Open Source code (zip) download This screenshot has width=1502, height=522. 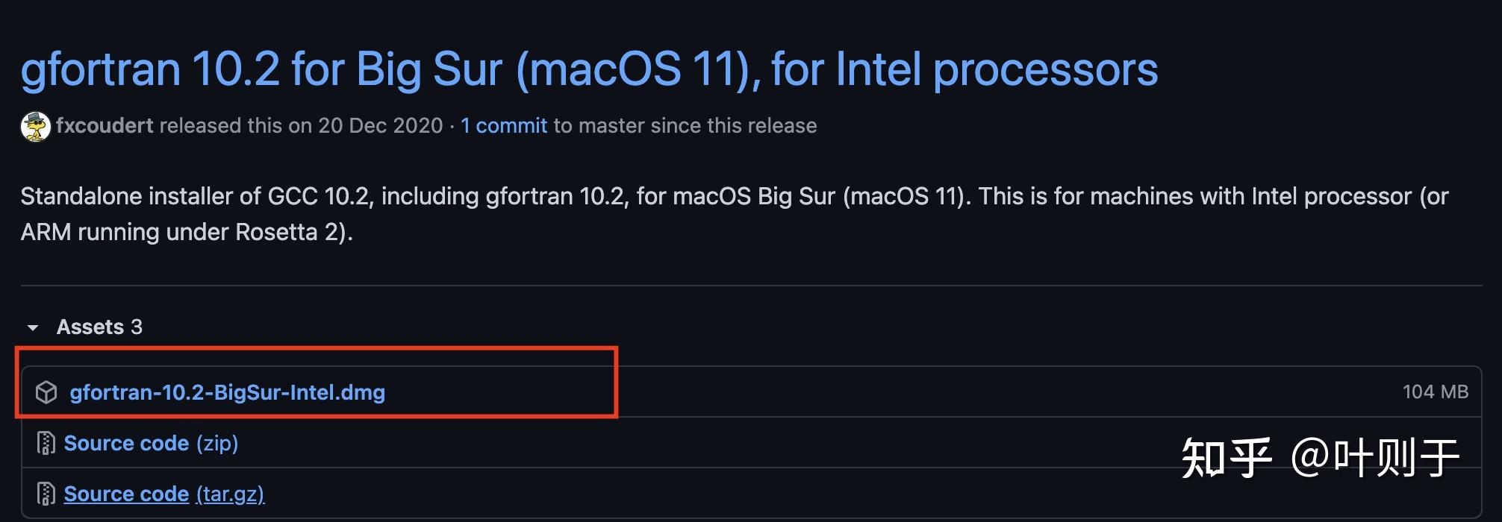pyautogui.click(x=127, y=442)
